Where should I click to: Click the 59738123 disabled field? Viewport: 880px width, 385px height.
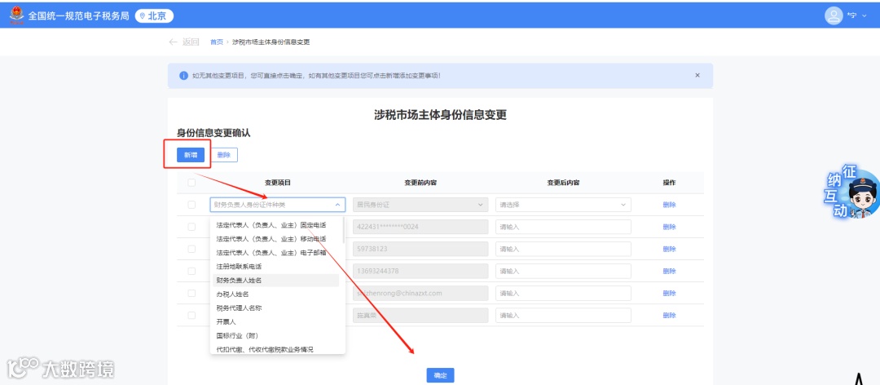pos(420,249)
